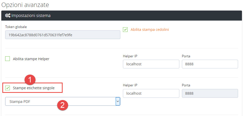This screenshot has width=243, height=116.
Task: Click the orange Abilita stampa cedolini label
Action: [150, 30]
